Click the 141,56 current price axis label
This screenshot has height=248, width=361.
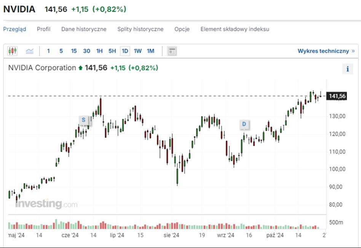coord(337,96)
